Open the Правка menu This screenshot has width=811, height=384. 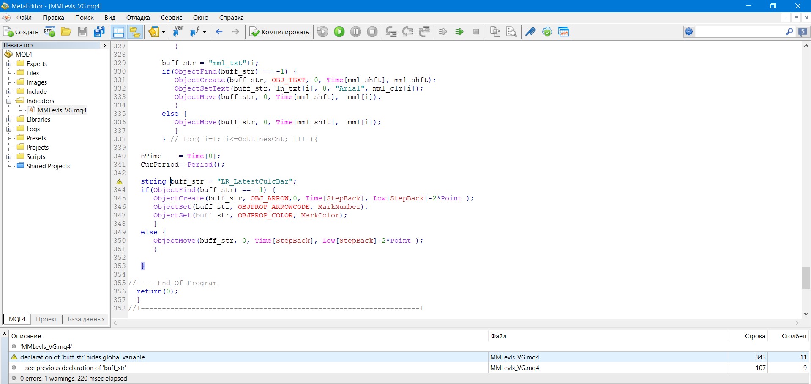point(53,18)
